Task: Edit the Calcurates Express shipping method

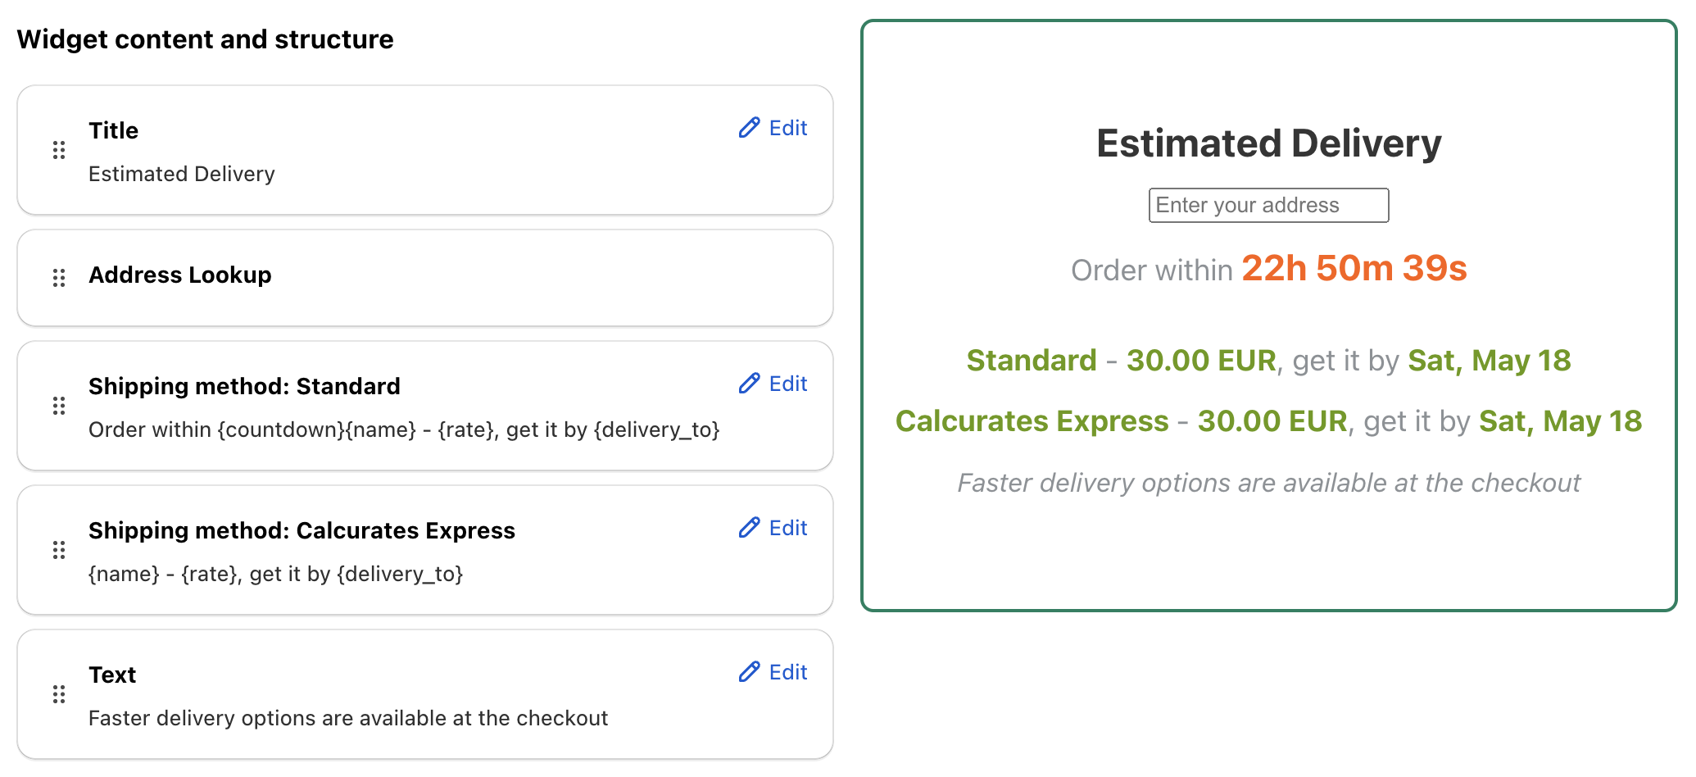Action: [x=773, y=528]
